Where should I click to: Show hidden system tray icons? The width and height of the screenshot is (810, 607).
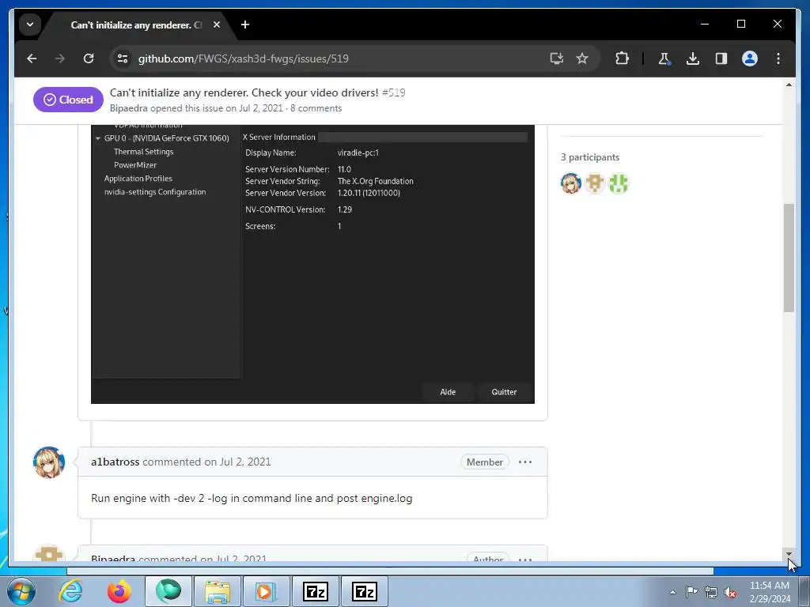[672, 592]
